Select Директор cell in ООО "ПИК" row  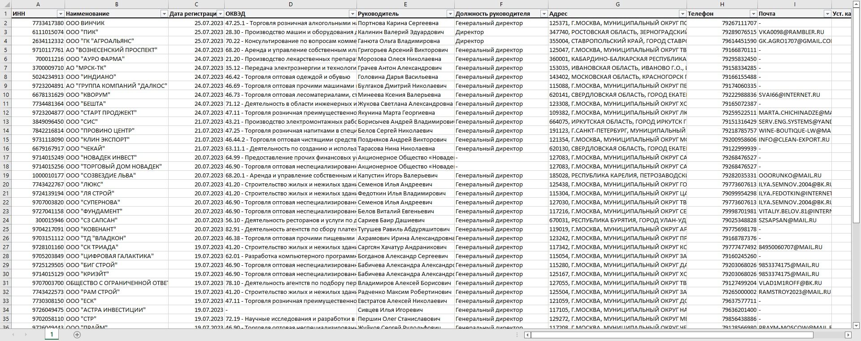501,32
